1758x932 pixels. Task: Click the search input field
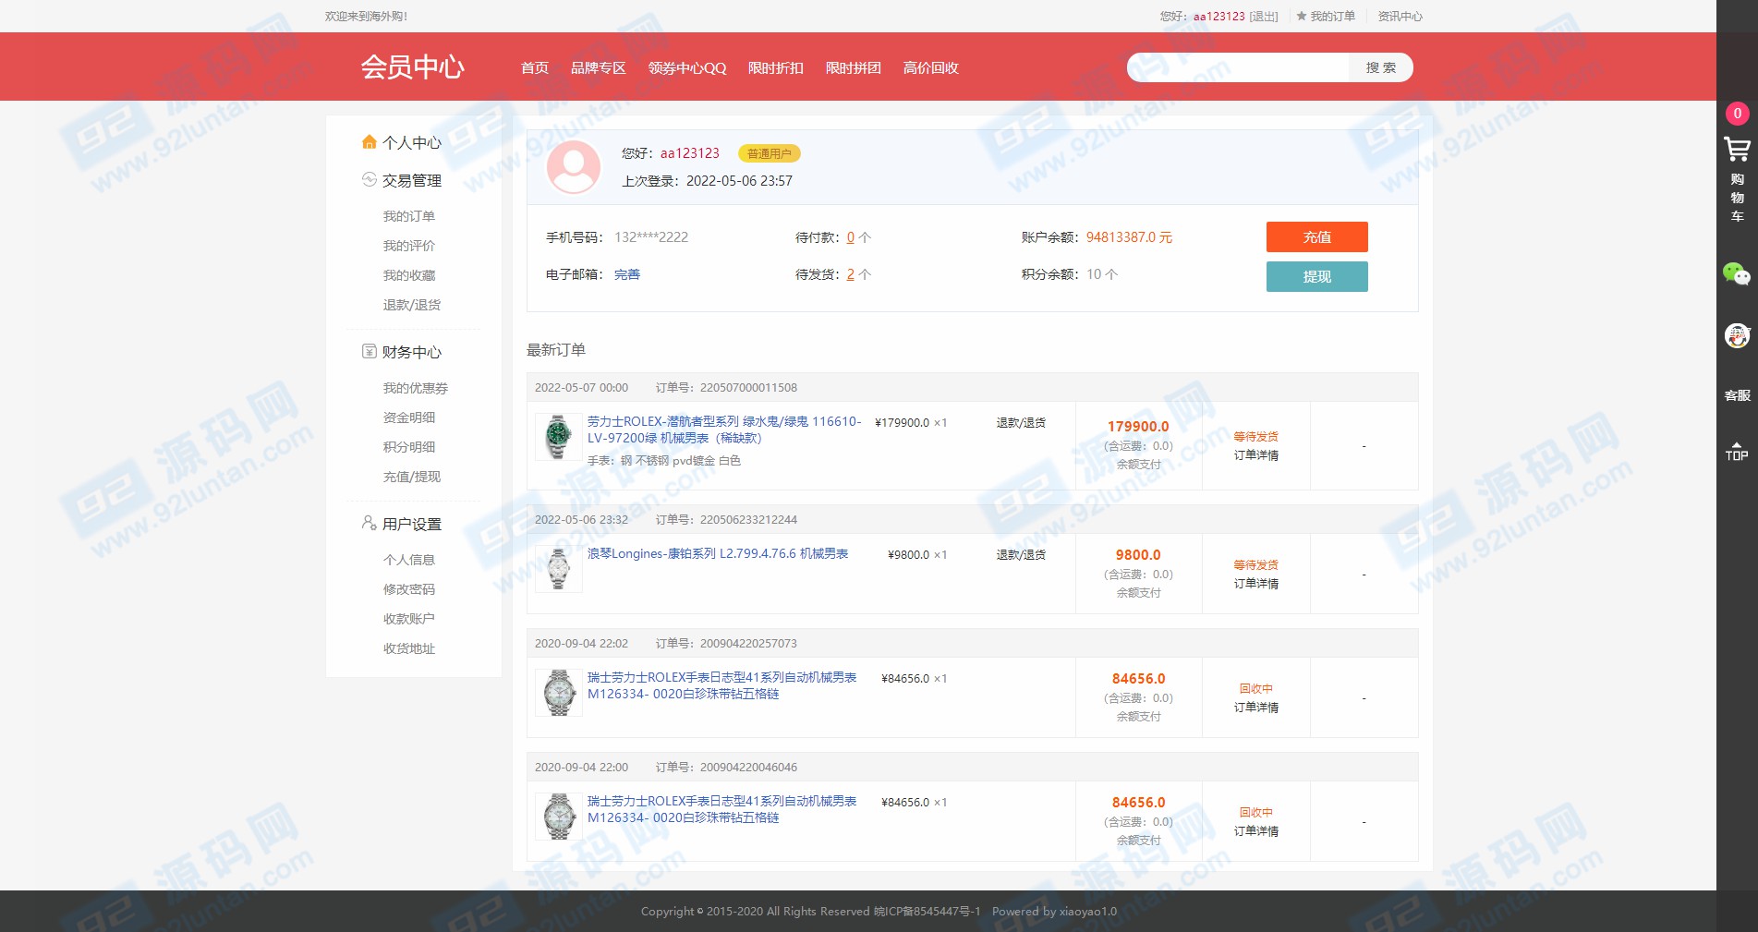coord(1238,67)
